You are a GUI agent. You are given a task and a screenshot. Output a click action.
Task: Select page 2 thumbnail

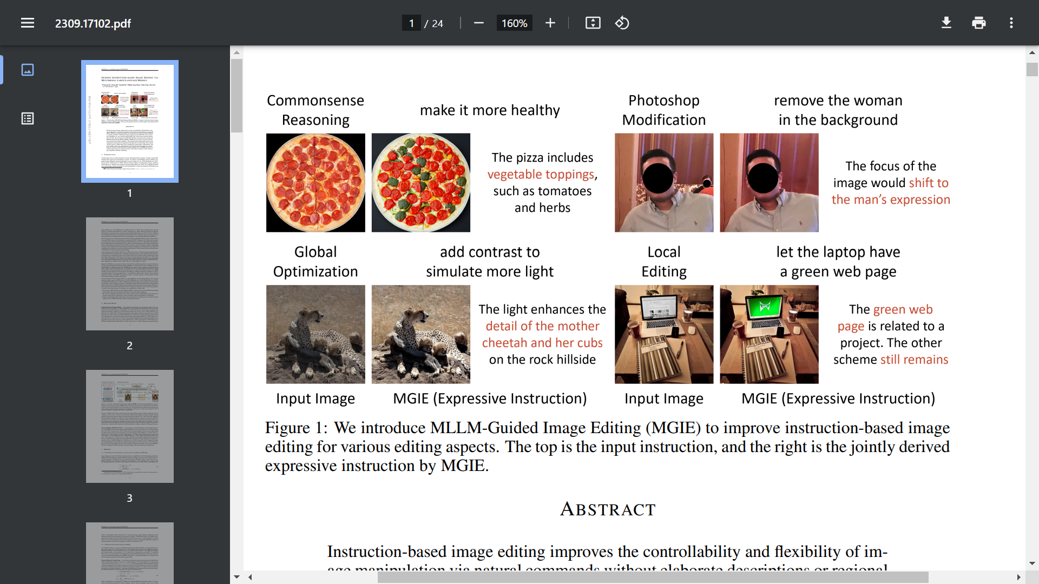pyautogui.click(x=130, y=274)
